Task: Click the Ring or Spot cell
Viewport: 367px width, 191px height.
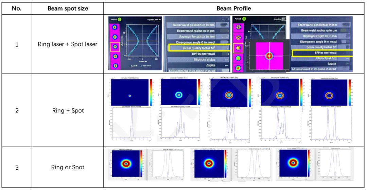Action: coord(68,167)
